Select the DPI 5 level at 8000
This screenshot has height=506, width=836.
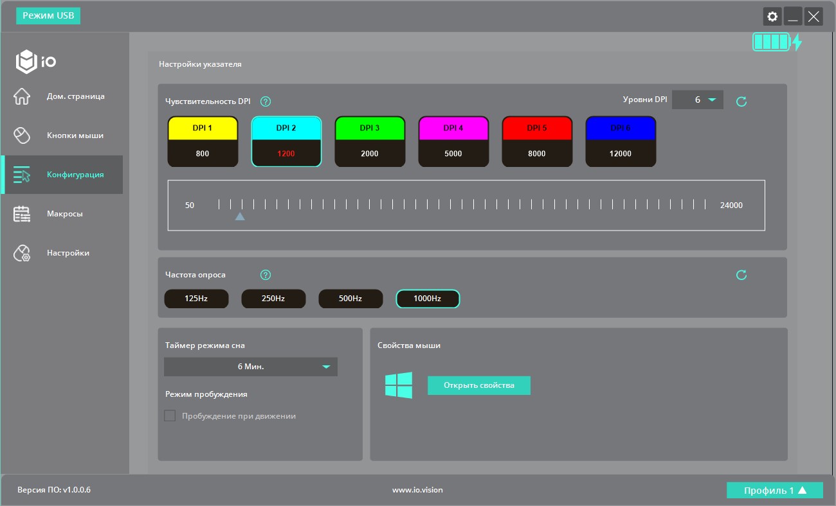pyautogui.click(x=537, y=141)
